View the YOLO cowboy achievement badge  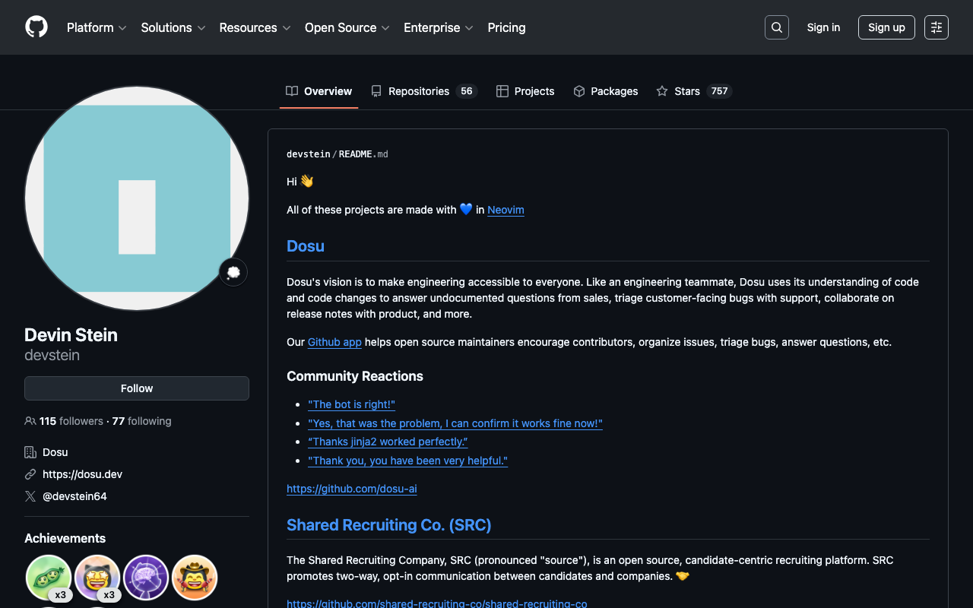coord(195,578)
